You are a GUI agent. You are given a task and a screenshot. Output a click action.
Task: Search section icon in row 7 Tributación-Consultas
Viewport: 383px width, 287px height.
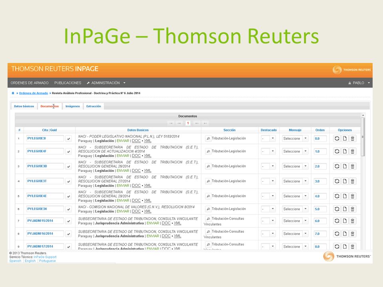208,219
